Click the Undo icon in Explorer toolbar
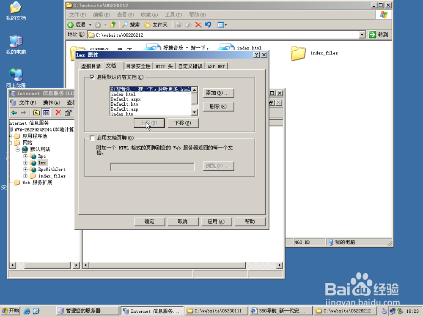The width and height of the screenshot is (423, 317). (208, 25)
